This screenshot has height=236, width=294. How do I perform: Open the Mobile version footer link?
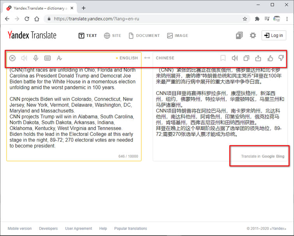pos(20,228)
